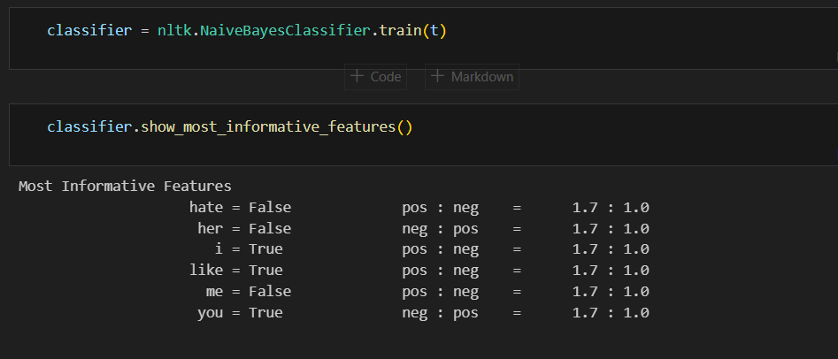Select the you = True output row

423,312
